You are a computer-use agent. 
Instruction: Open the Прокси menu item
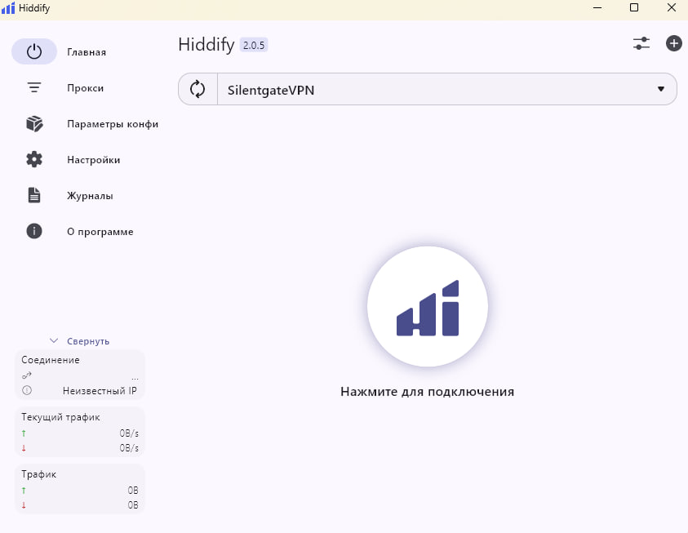(85, 87)
